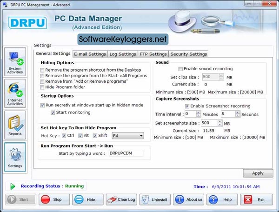Click the Seconds time interval field

[228, 114]
